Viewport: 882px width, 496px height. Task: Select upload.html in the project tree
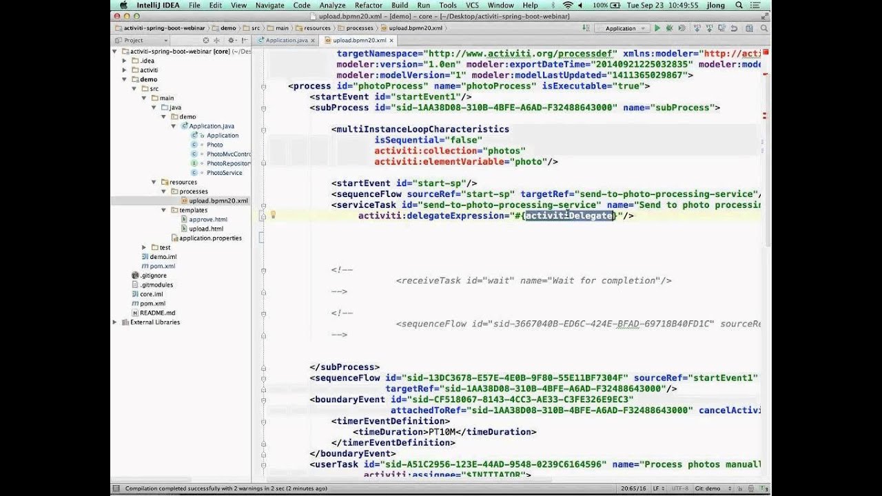202,229
